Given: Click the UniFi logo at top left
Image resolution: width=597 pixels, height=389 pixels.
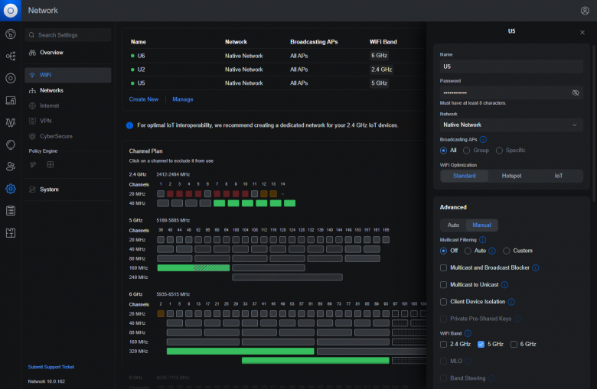Looking at the screenshot, I should [11, 11].
